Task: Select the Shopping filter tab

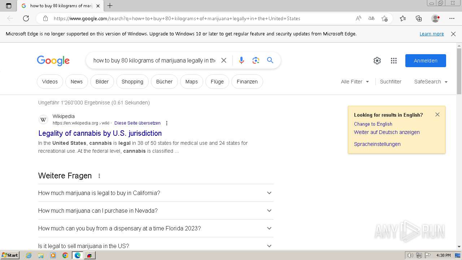Action: (132, 82)
